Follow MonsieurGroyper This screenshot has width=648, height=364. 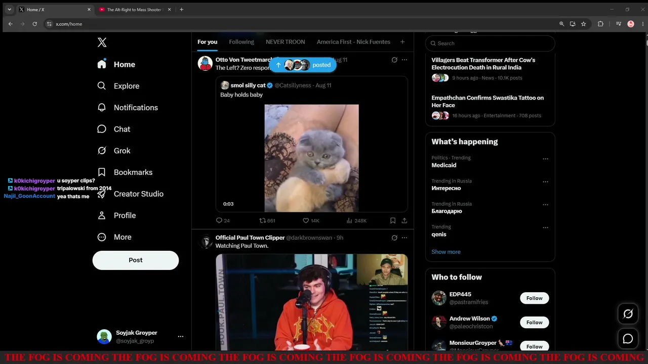(x=534, y=346)
